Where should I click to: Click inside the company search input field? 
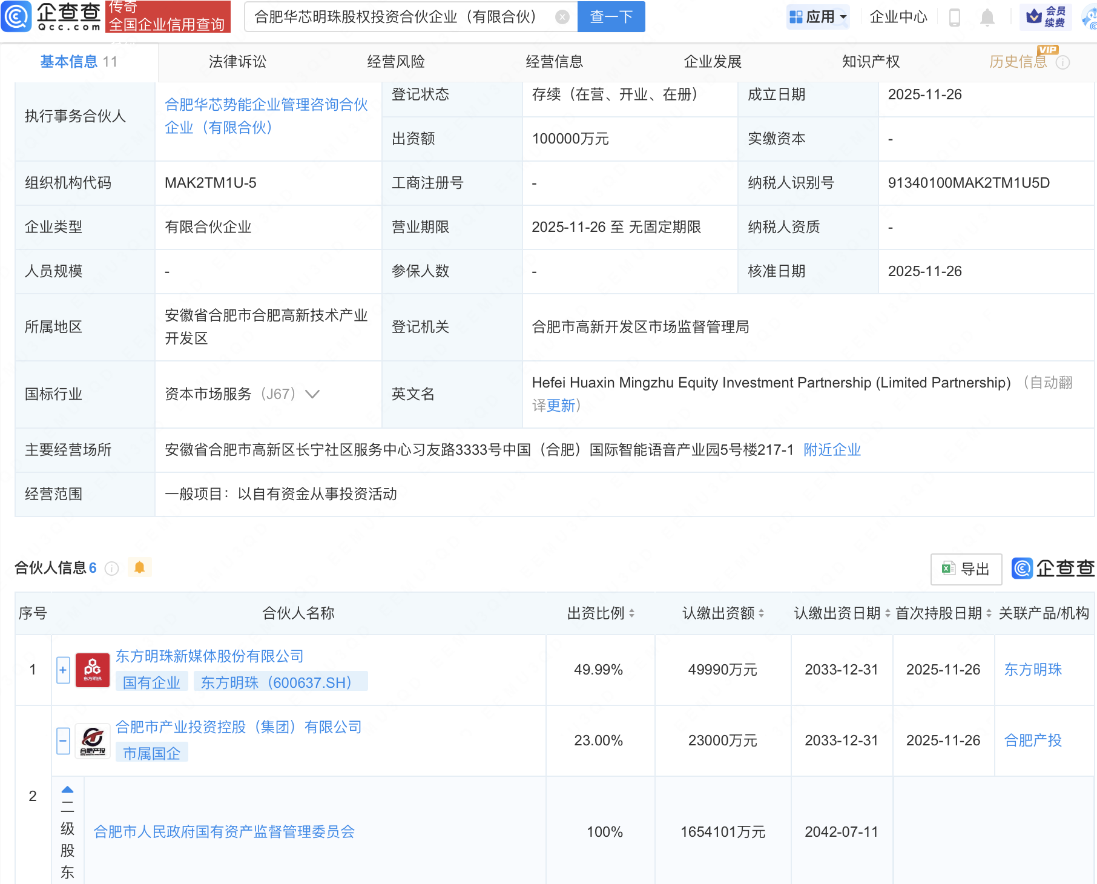[x=394, y=16]
